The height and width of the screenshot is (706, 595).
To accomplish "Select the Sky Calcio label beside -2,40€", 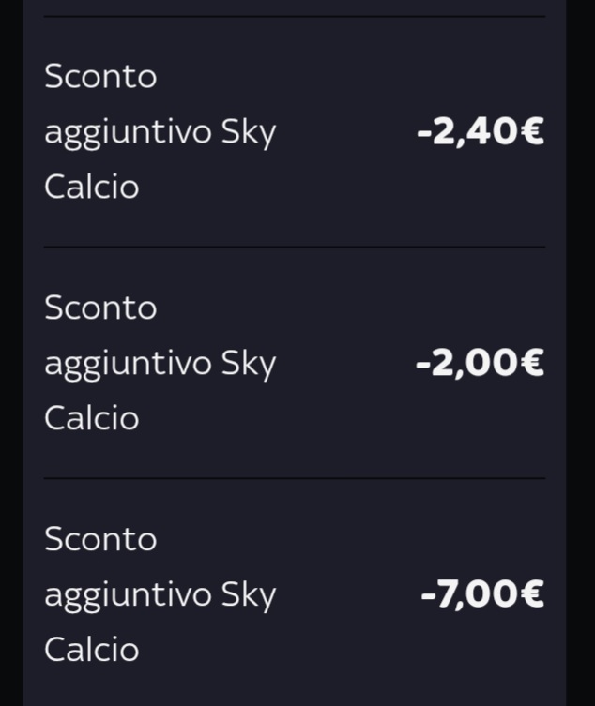I will [160, 131].
